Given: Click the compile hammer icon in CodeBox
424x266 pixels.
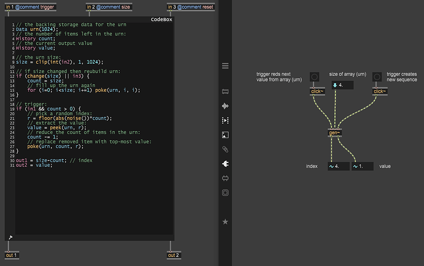Looking at the screenshot, I should point(10,237).
